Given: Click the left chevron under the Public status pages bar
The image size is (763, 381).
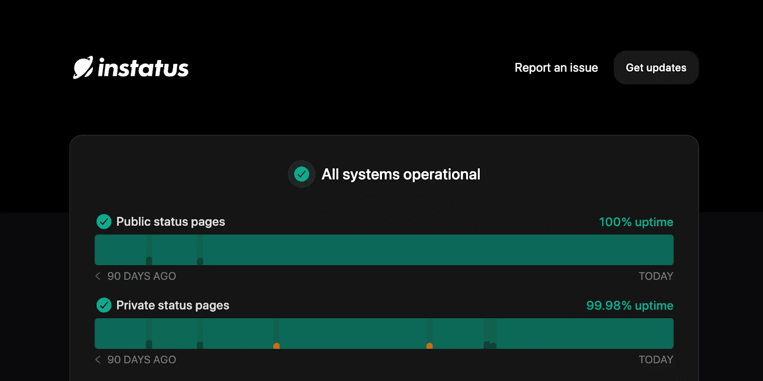Looking at the screenshot, I should [x=98, y=276].
